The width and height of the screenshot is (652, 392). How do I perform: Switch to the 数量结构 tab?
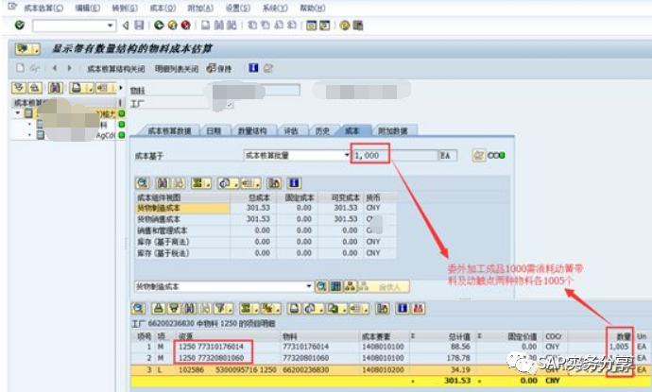251,131
